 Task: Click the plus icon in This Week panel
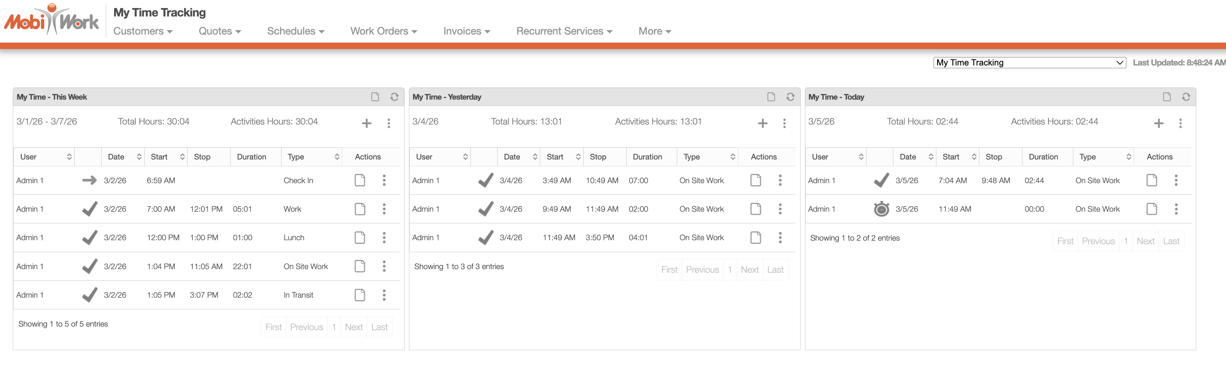tap(366, 124)
